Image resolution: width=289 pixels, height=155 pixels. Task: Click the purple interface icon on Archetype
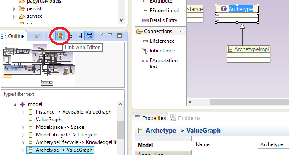[224, 9]
